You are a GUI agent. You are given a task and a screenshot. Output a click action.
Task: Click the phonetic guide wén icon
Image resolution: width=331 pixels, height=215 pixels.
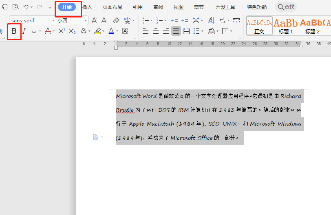127,20
